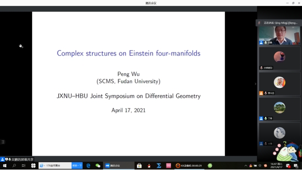This screenshot has height=170, width=302.
Task: Open notification center in system tray
Action: (x=296, y=165)
